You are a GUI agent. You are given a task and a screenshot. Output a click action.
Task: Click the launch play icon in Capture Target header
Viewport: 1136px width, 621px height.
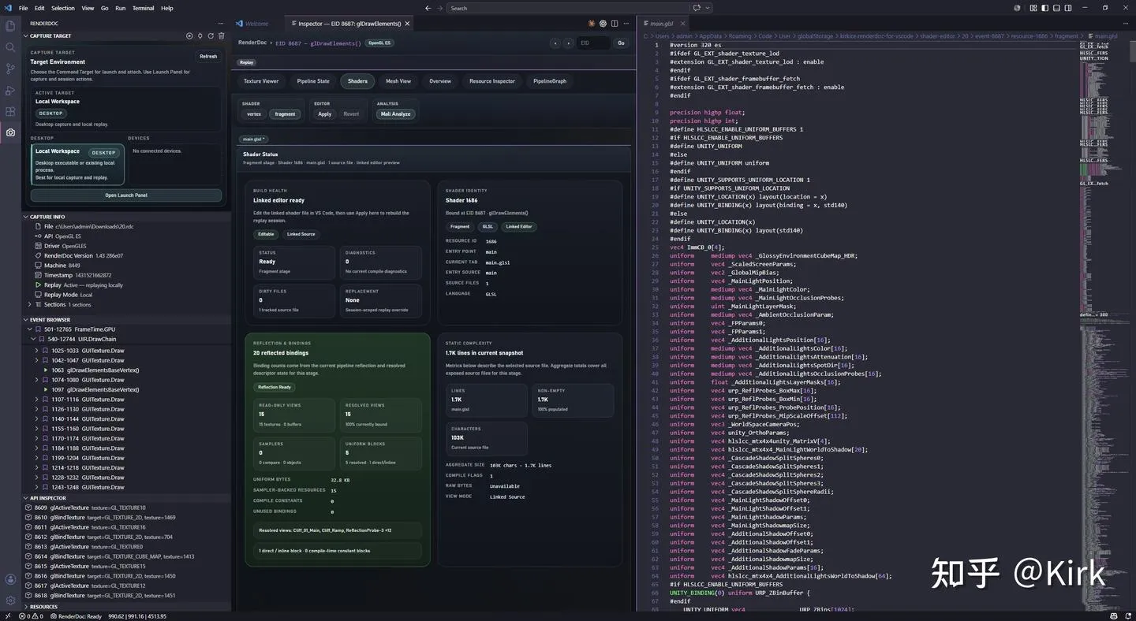(189, 35)
